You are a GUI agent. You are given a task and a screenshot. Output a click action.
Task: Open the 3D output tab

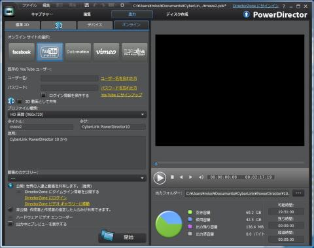(x=59, y=25)
